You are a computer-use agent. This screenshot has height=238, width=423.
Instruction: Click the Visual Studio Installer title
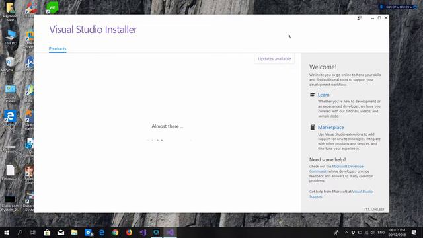(93, 29)
